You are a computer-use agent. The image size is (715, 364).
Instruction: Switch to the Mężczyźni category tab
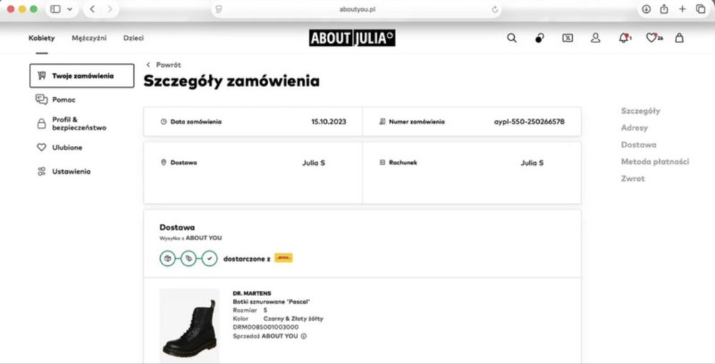point(89,39)
